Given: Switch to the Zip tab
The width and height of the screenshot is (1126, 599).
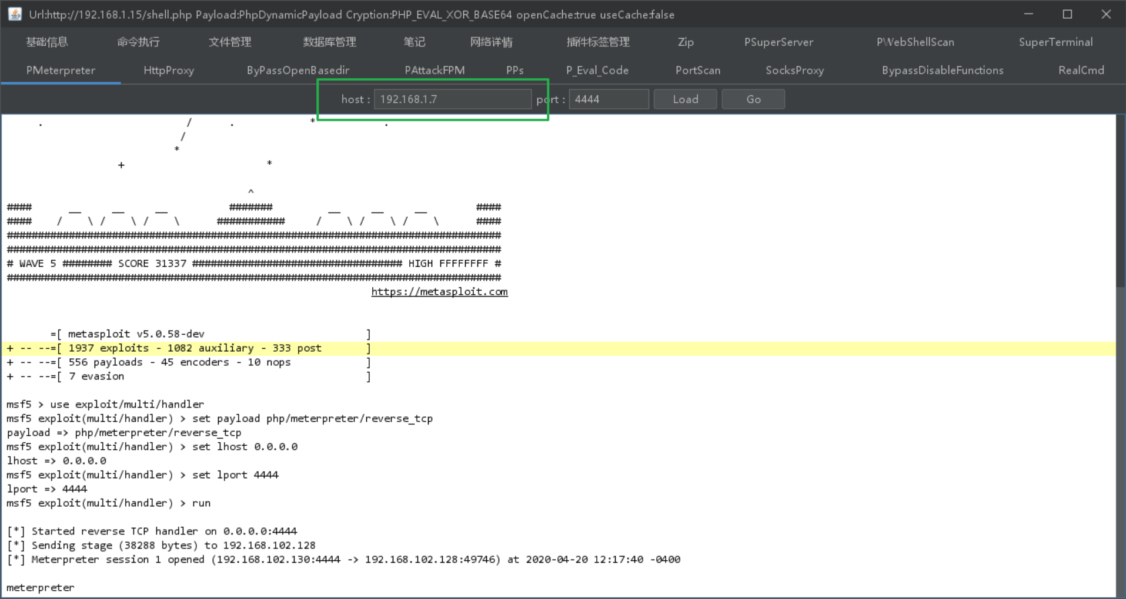Looking at the screenshot, I should 686,42.
